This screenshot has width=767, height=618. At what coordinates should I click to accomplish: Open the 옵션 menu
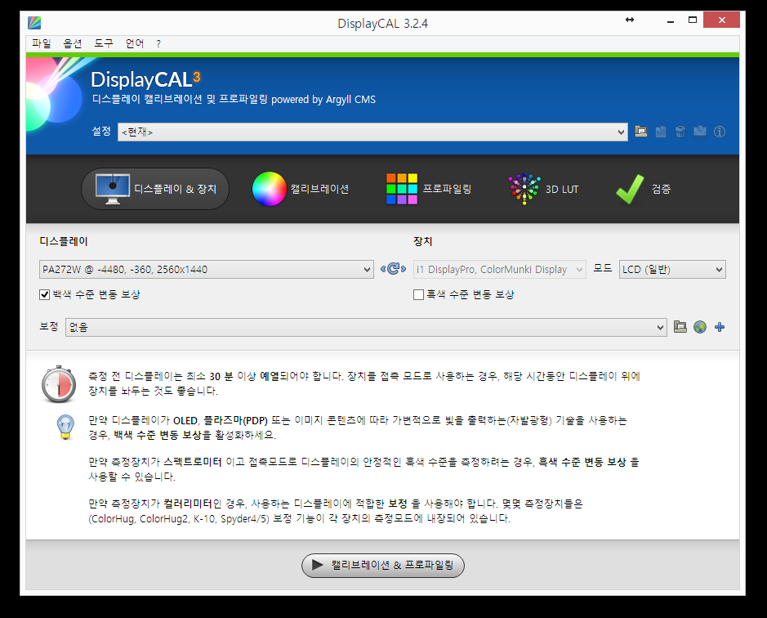[73, 43]
